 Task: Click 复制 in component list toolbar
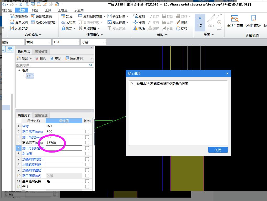tap(56, 58)
